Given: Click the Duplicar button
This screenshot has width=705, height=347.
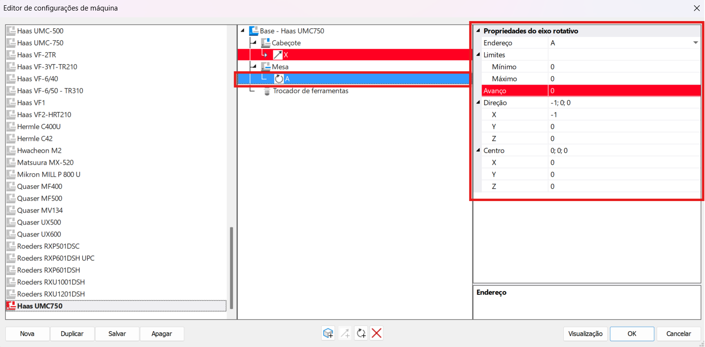Looking at the screenshot, I should coord(72,334).
